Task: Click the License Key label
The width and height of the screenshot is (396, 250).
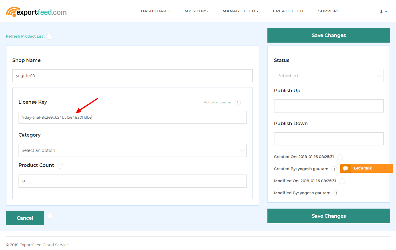Action: [33, 102]
